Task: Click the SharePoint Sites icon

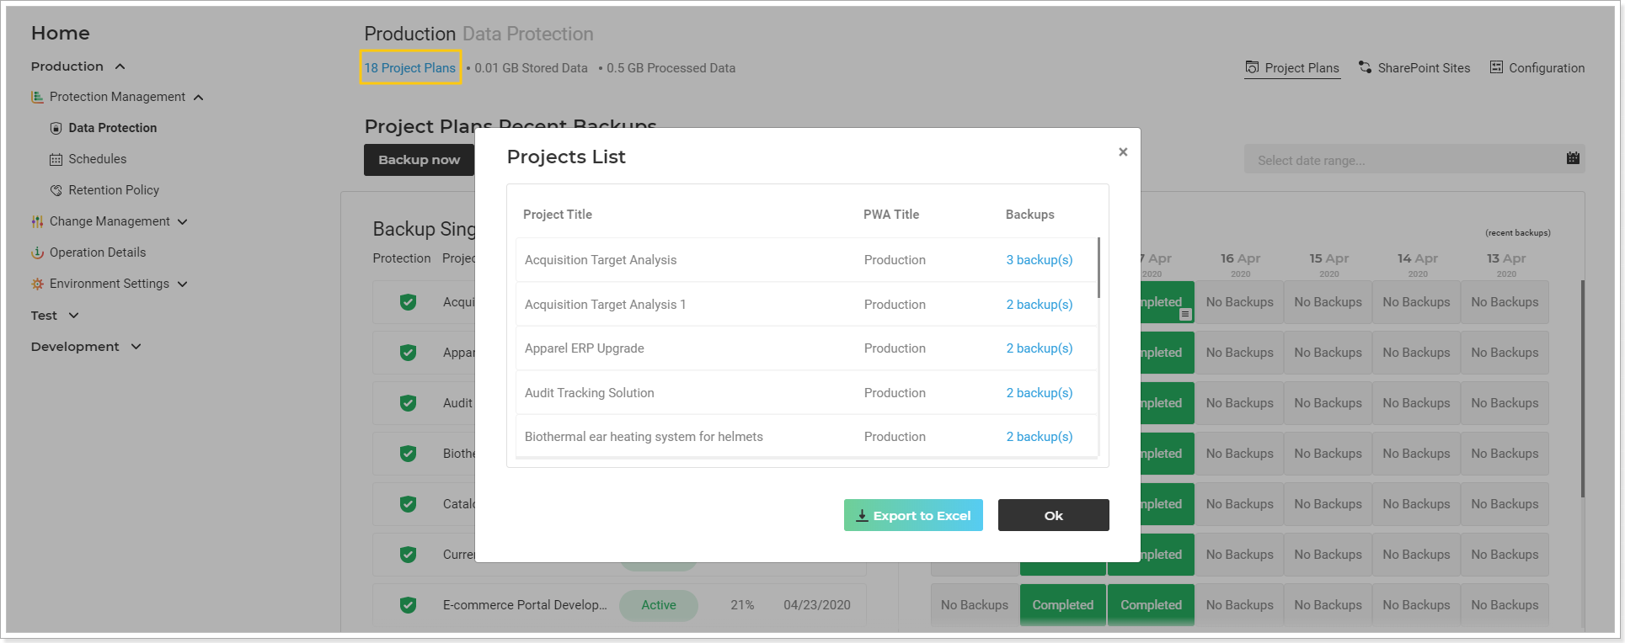Action: tap(1365, 67)
